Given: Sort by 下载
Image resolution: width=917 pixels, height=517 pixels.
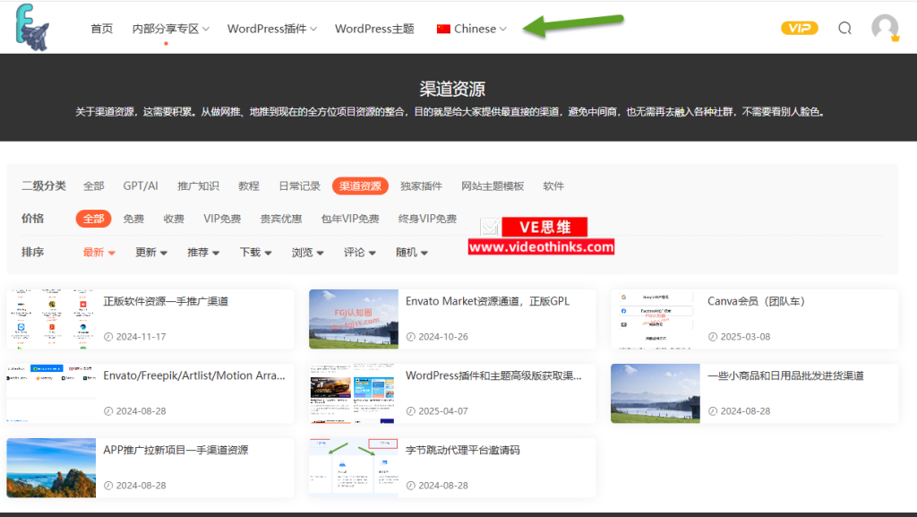Looking at the screenshot, I should pyautogui.click(x=255, y=253).
